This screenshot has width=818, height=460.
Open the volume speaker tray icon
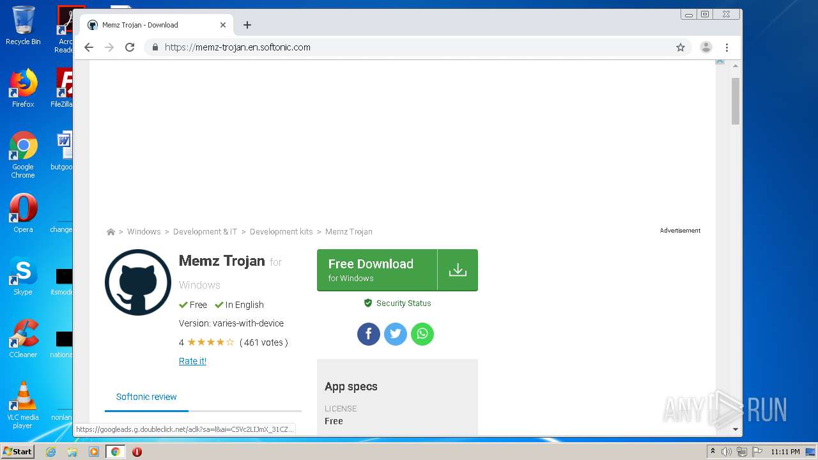pyautogui.click(x=727, y=452)
